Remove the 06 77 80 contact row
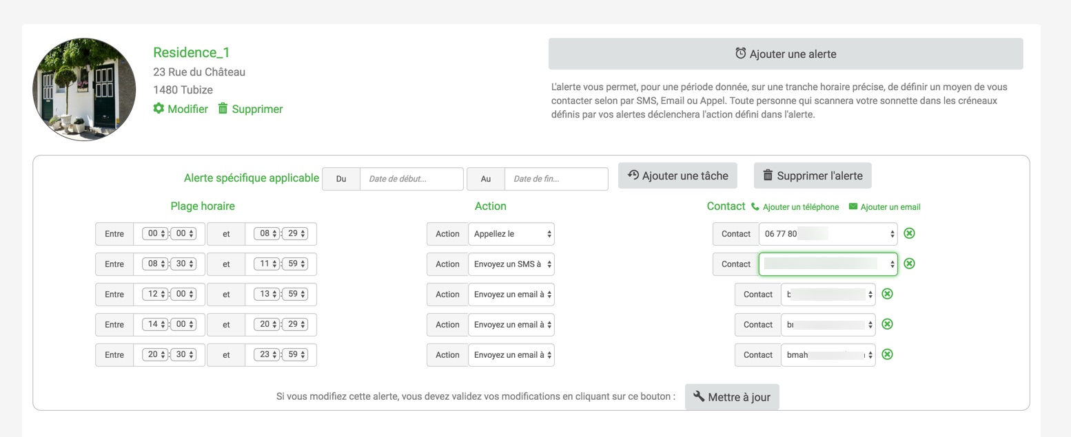Screen dimensions: 1071x437 tap(909, 234)
